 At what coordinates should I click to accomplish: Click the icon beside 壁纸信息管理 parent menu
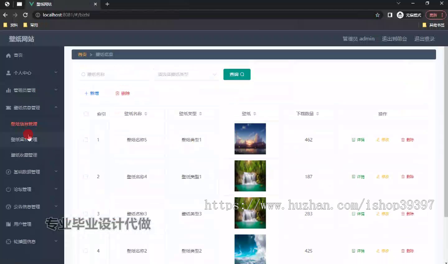click(x=8, y=108)
